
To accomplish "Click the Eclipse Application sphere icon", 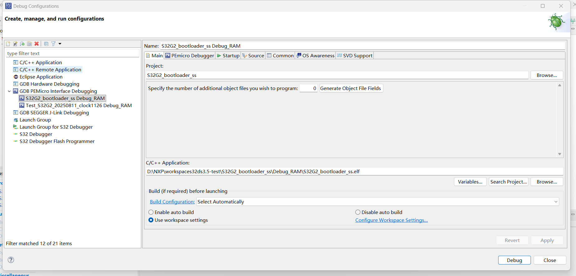I will [x=16, y=77].
